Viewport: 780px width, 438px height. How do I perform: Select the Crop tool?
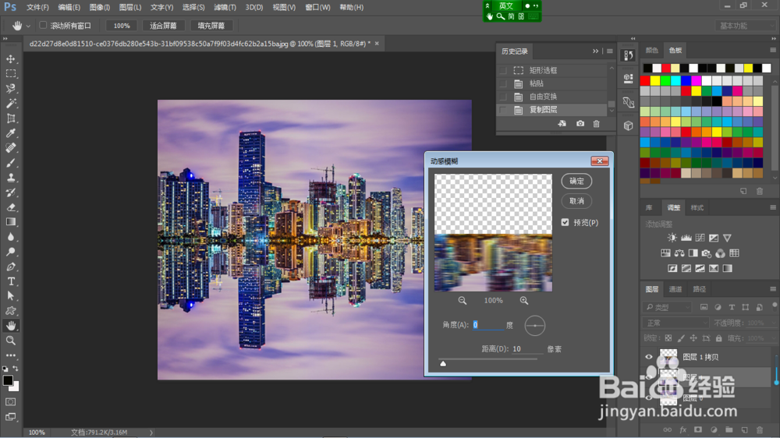(10, 118)
